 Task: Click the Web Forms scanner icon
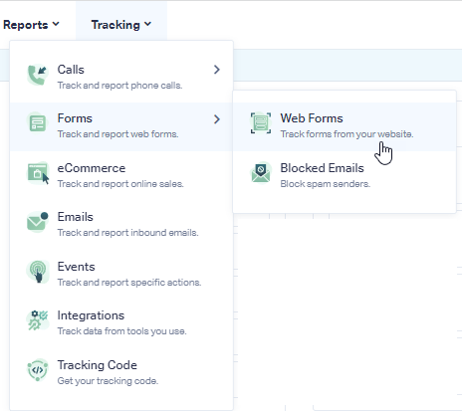pos(261,123)
